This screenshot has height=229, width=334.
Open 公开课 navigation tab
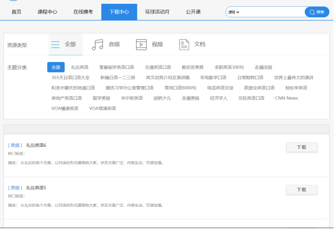pyautogui.click(x=193, y=12)
